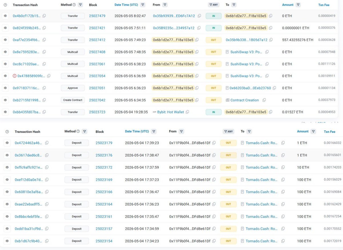Select the 557.43255276 ETH amount
The width and height of the screenshot is (343, 250).
pyautogui.click(x=298, y=40)
